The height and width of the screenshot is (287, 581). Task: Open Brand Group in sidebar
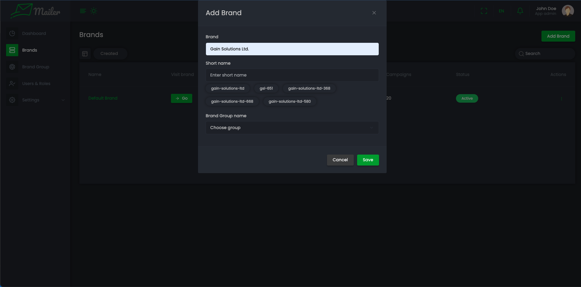[35, 67]
